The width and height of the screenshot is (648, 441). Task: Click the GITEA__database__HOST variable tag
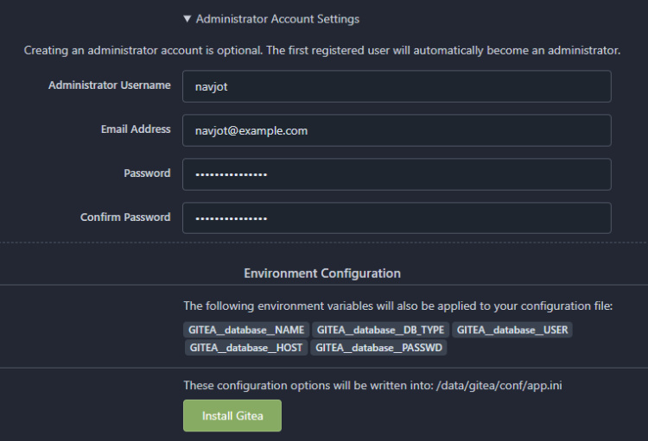point(245,347)
